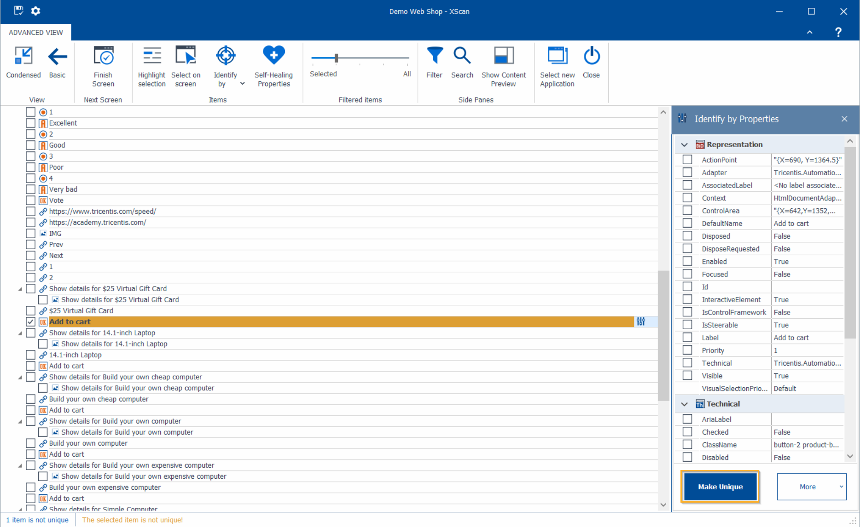Click the Make Unique button

pos(720,487)
